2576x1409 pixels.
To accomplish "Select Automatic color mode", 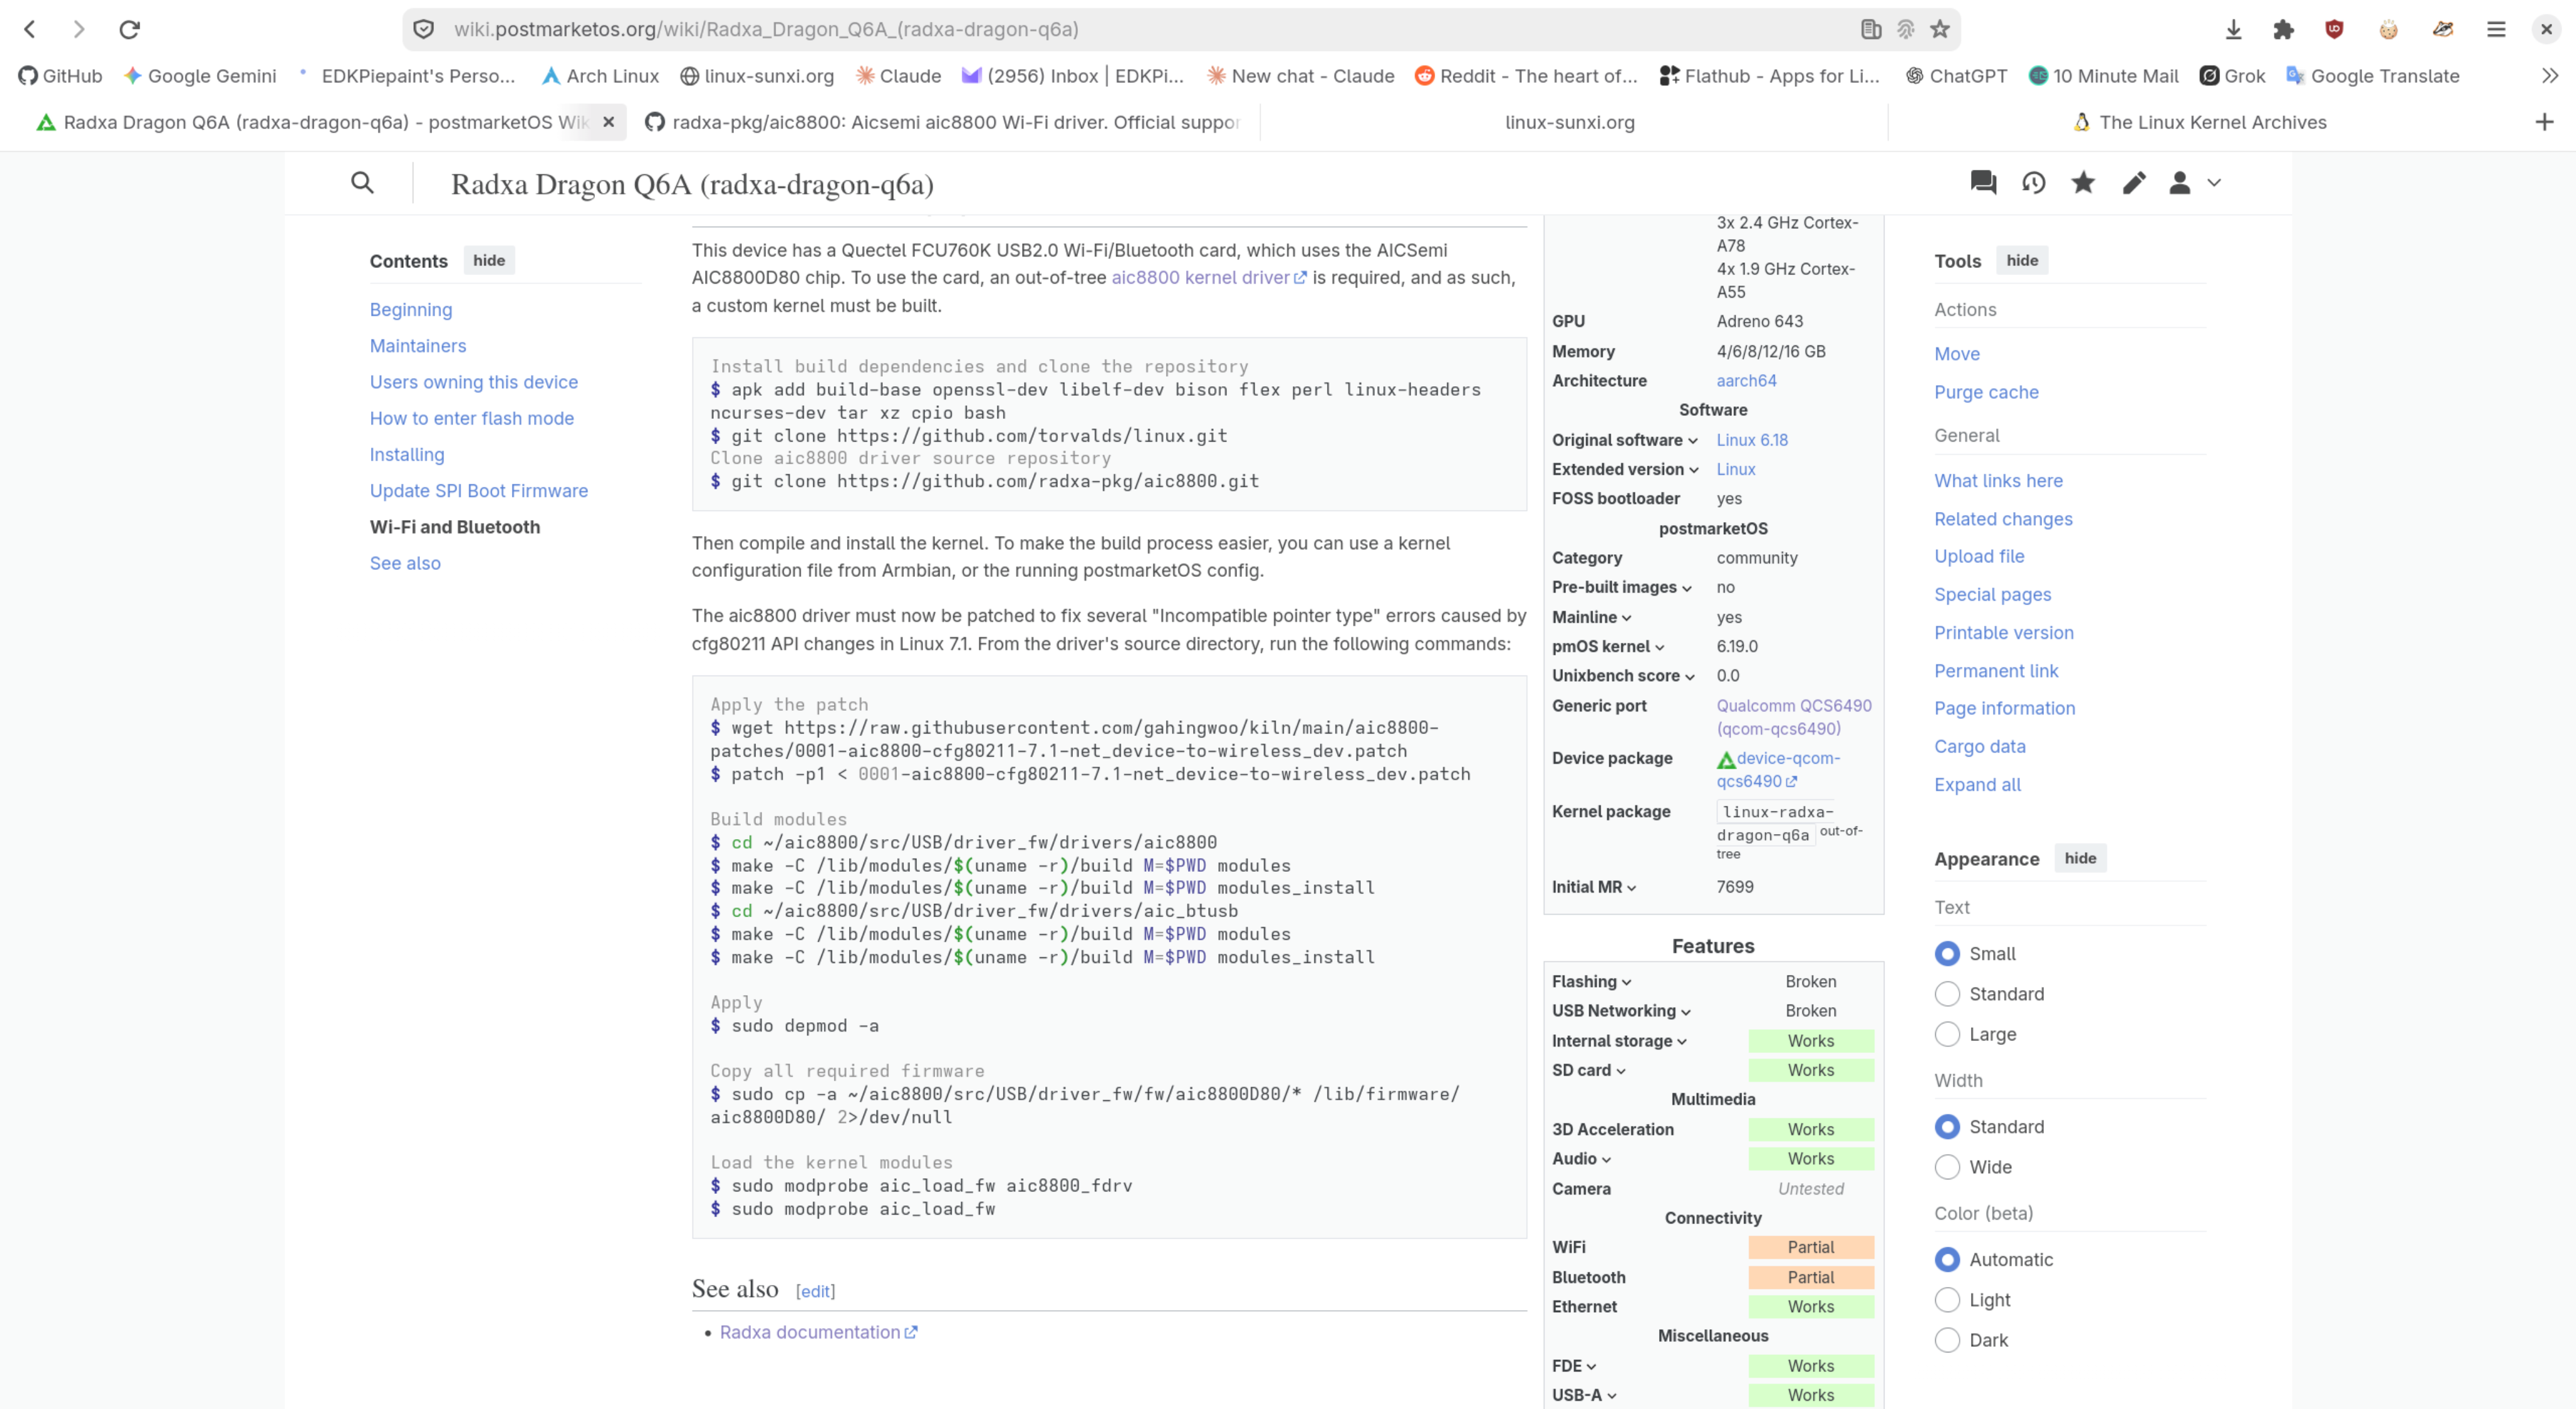I will coord(1947,1260).
